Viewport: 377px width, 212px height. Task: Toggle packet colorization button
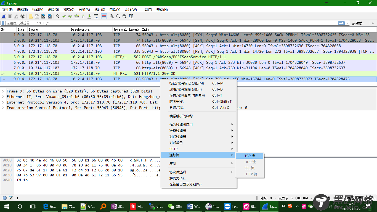point(104,16)
